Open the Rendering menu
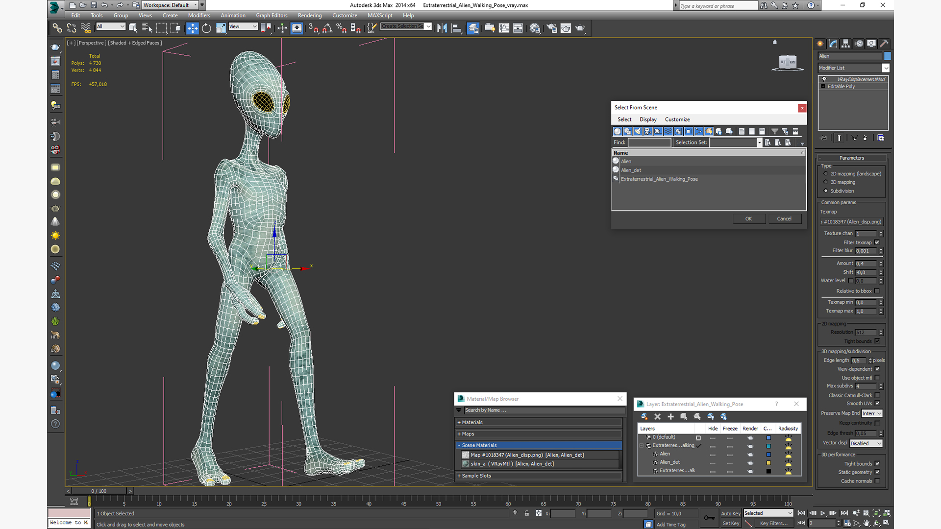 (310, 16)
